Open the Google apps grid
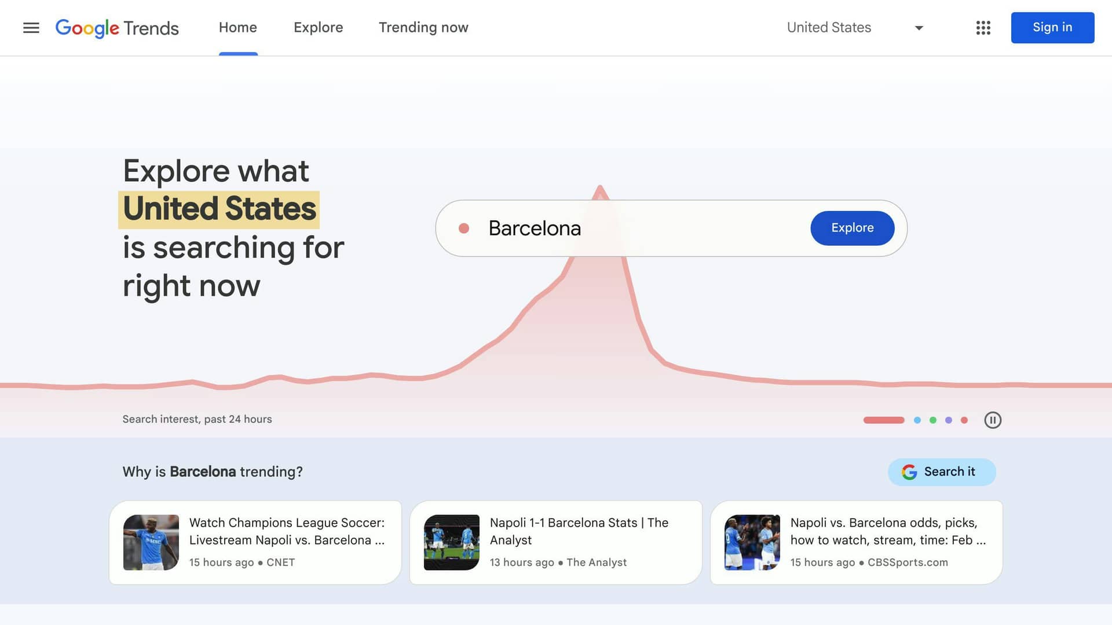 coord(983,27)
